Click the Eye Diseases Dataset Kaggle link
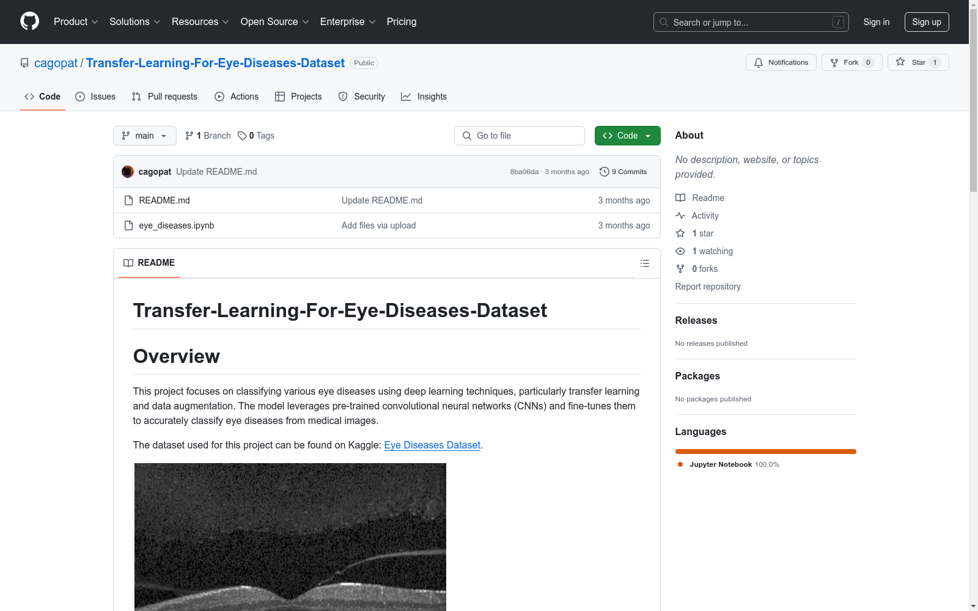Viewport: 978px width, 611px height. [432, 445]
